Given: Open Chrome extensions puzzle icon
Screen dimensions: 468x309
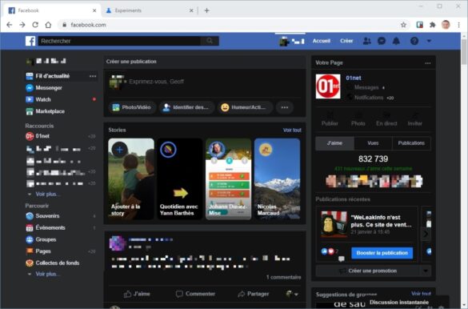Looking at the screenshot, I should [433, 25].
